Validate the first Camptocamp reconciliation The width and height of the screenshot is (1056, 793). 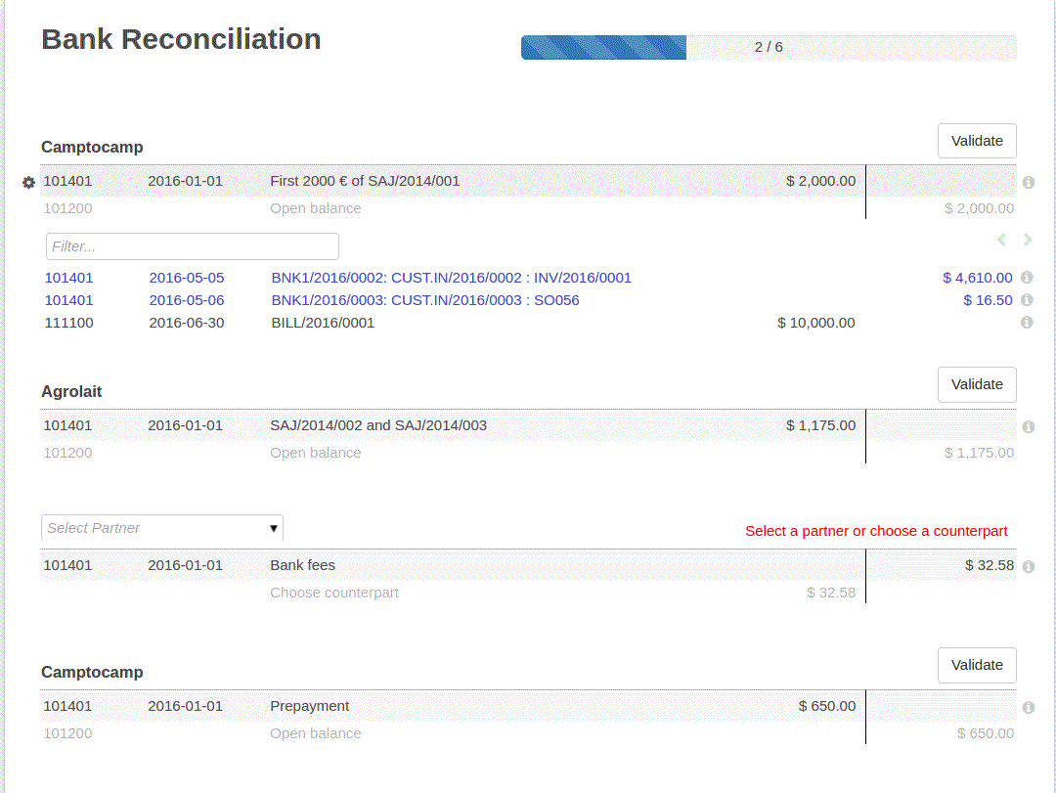pos(977,141)
